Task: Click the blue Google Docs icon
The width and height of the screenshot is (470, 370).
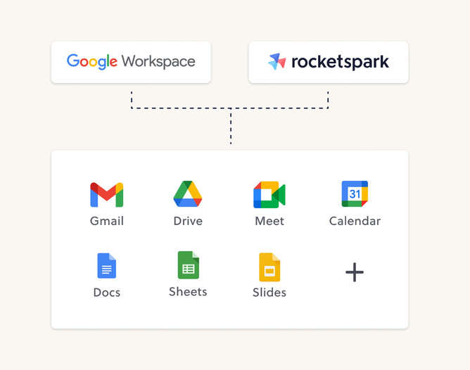Action: tap(106, 266)
